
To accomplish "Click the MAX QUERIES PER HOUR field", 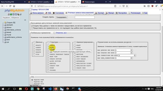I will click(124, 50).
